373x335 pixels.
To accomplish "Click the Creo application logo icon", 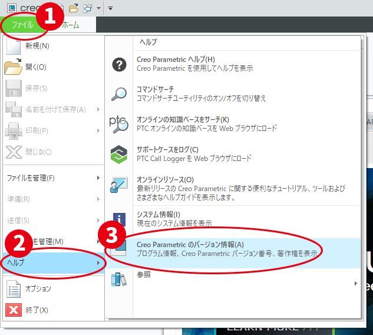I will [x=11, y=8].
